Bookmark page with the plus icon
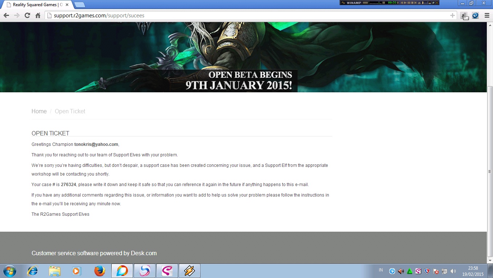Viewport: 493px width, 278px height. pyautogui.click(x=452, y=15)
